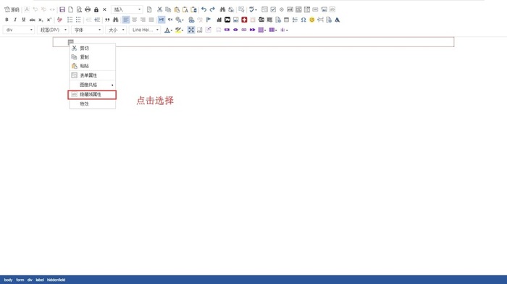Click the padlock icon in top toolbar

pyautogui.click(x=96, y=9)
